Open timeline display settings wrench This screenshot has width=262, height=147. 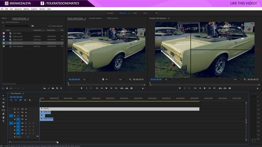(30, 100)
